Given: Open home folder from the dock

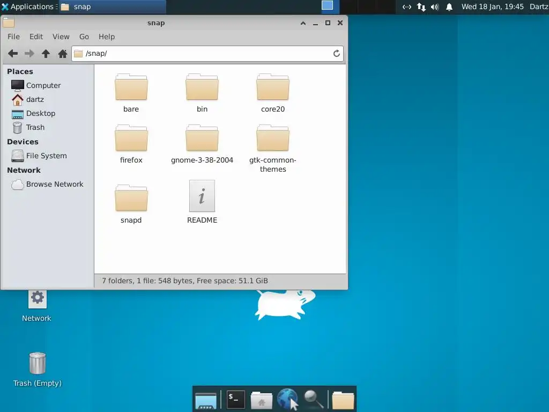Looking at the screenshot, I should 261,400.
